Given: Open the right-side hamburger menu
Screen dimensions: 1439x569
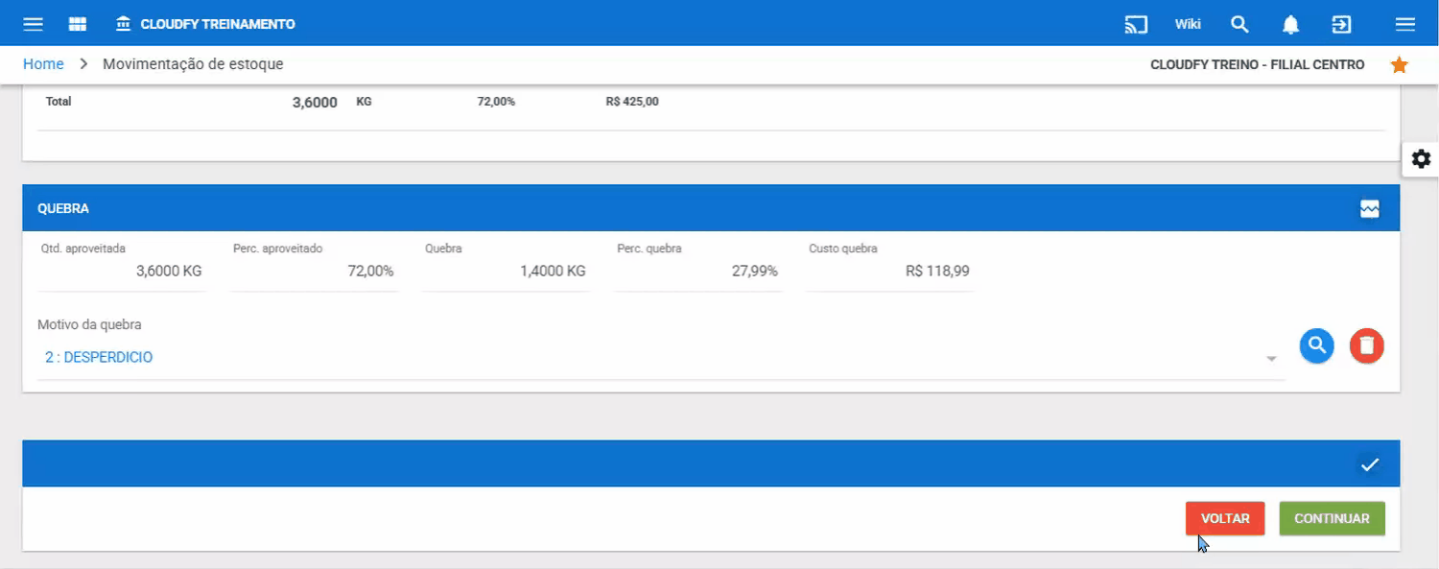Looking at the screenshot, I should pos(1405,24).
